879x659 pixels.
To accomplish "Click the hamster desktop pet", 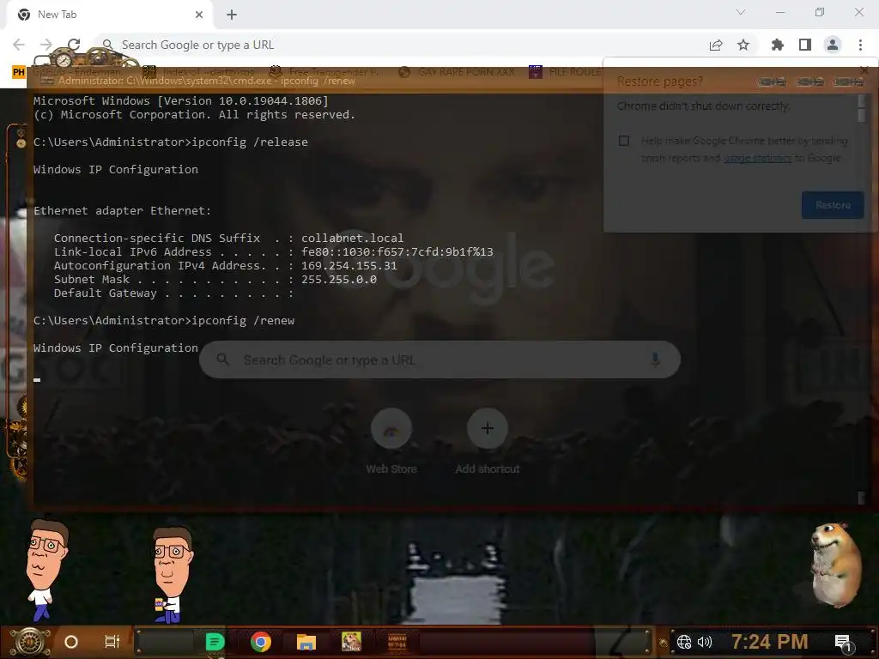I will click(x=836, y=565).
